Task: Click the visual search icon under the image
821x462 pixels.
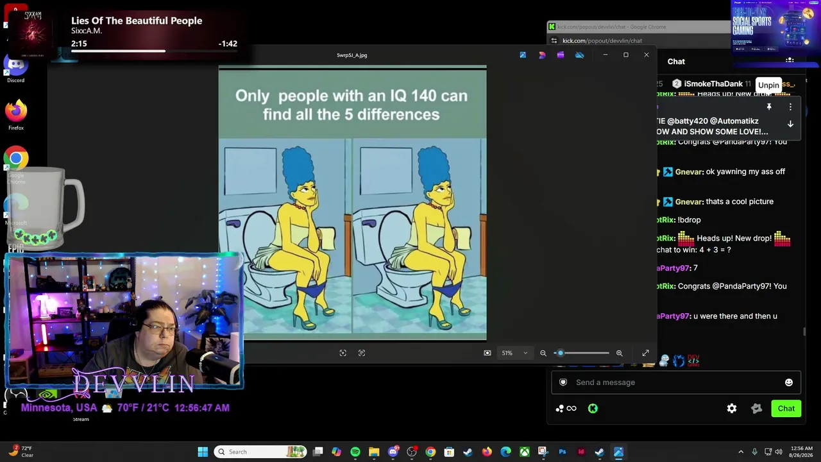Action: [x=343, y=353]
